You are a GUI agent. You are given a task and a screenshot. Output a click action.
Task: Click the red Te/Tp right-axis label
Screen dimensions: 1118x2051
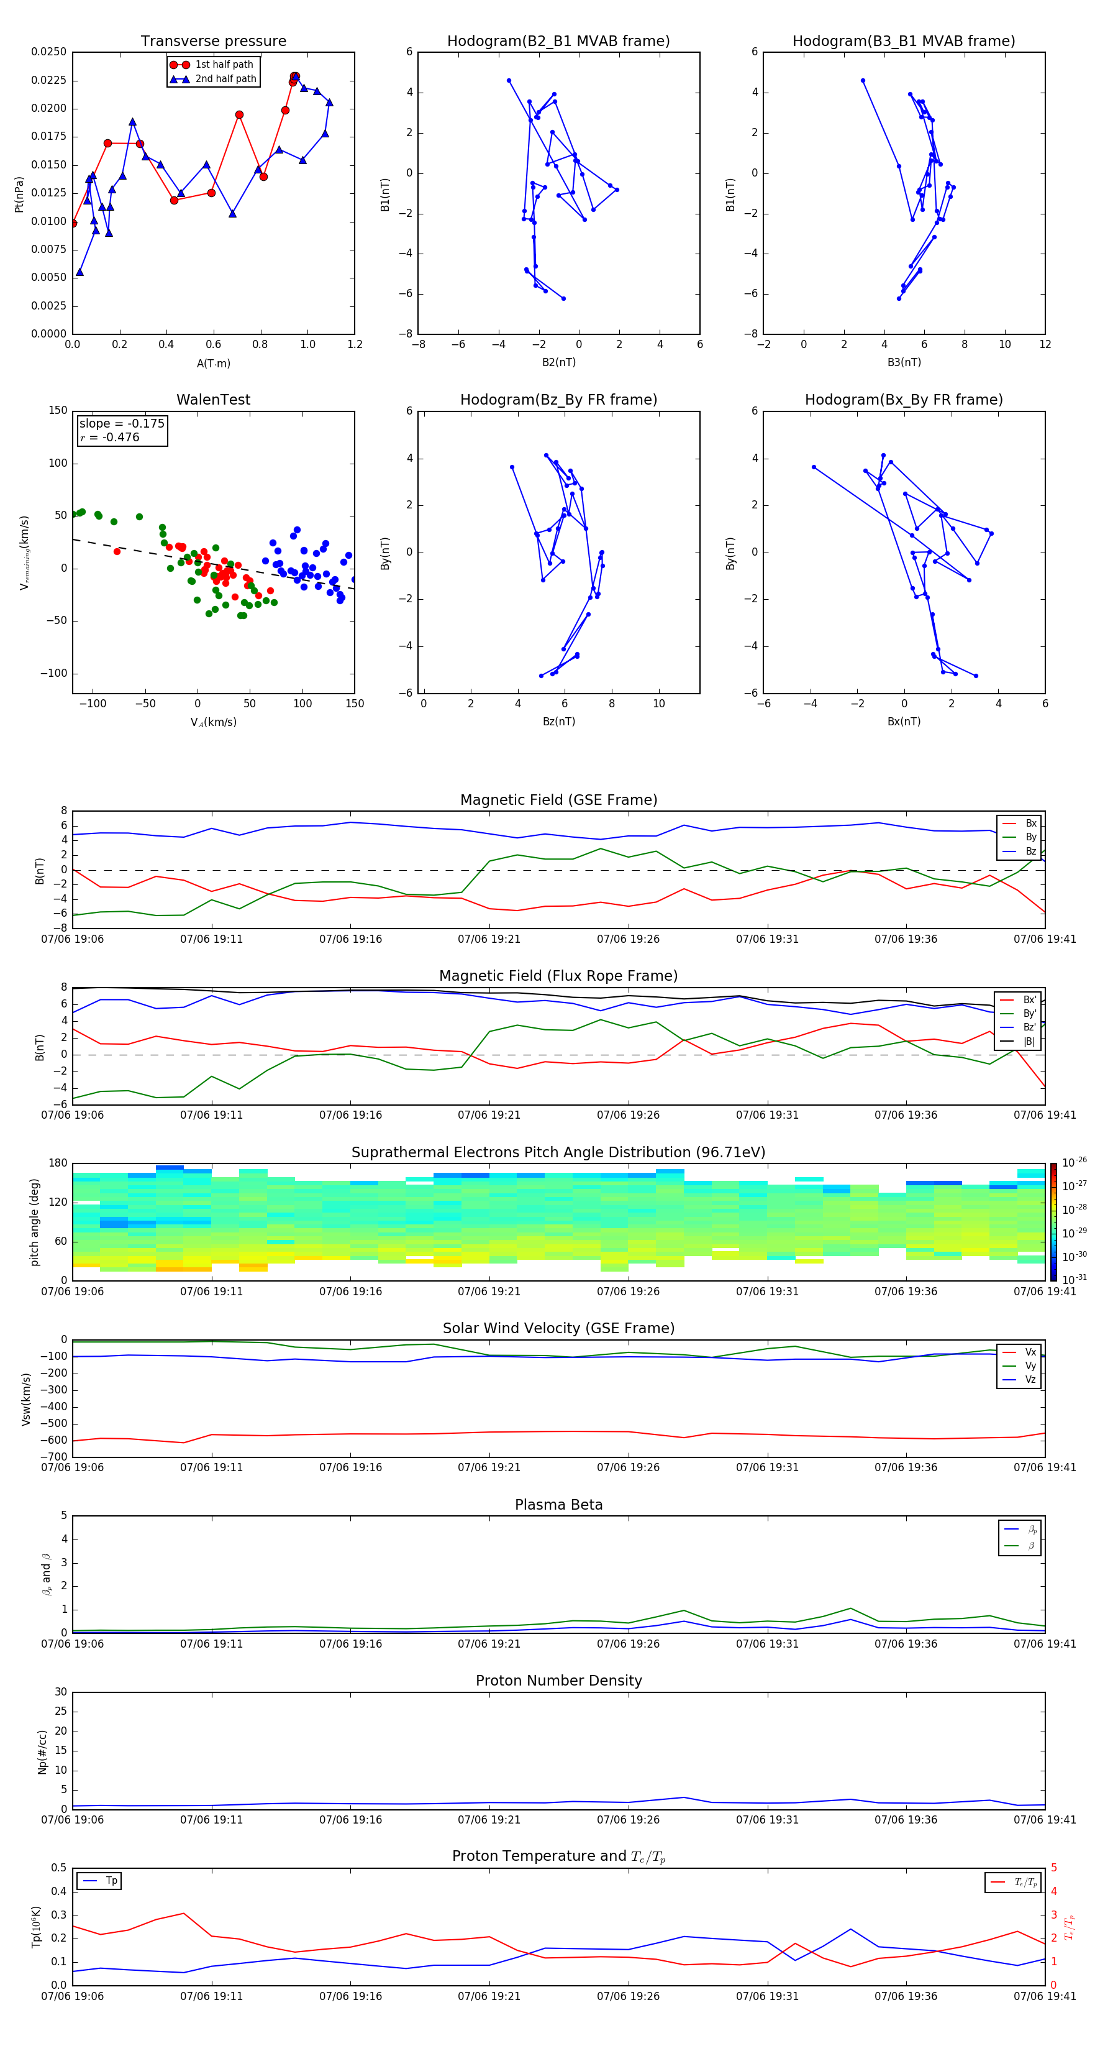pos(1070,1927)
